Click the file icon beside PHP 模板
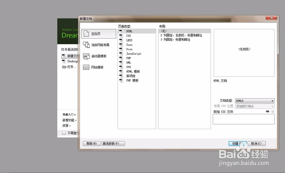285x173 pixels. (121, 80)
